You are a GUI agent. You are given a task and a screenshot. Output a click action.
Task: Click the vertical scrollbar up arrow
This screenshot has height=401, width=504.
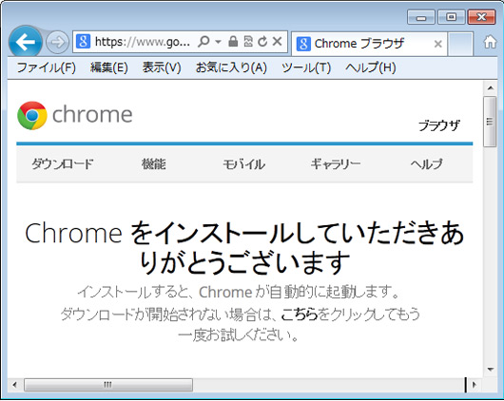click(491, 87)
